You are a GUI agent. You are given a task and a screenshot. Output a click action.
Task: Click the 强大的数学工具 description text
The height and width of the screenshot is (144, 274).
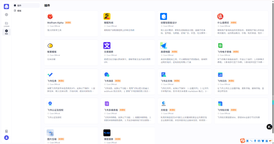click(x=54, y=30)
